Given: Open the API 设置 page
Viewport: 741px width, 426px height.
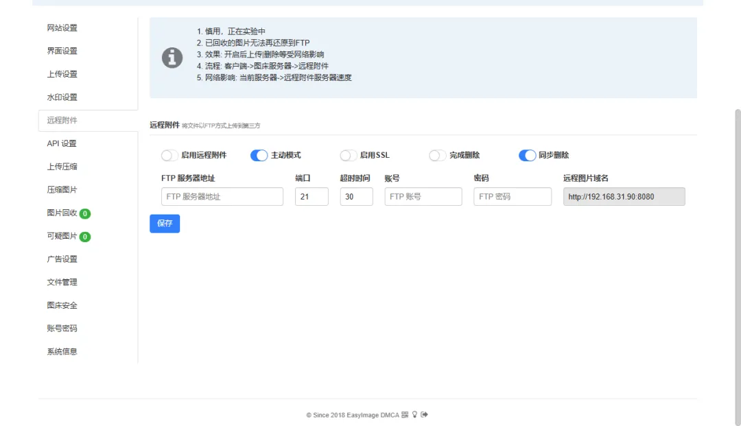Looking at the screenshot, I should (62, 143).
